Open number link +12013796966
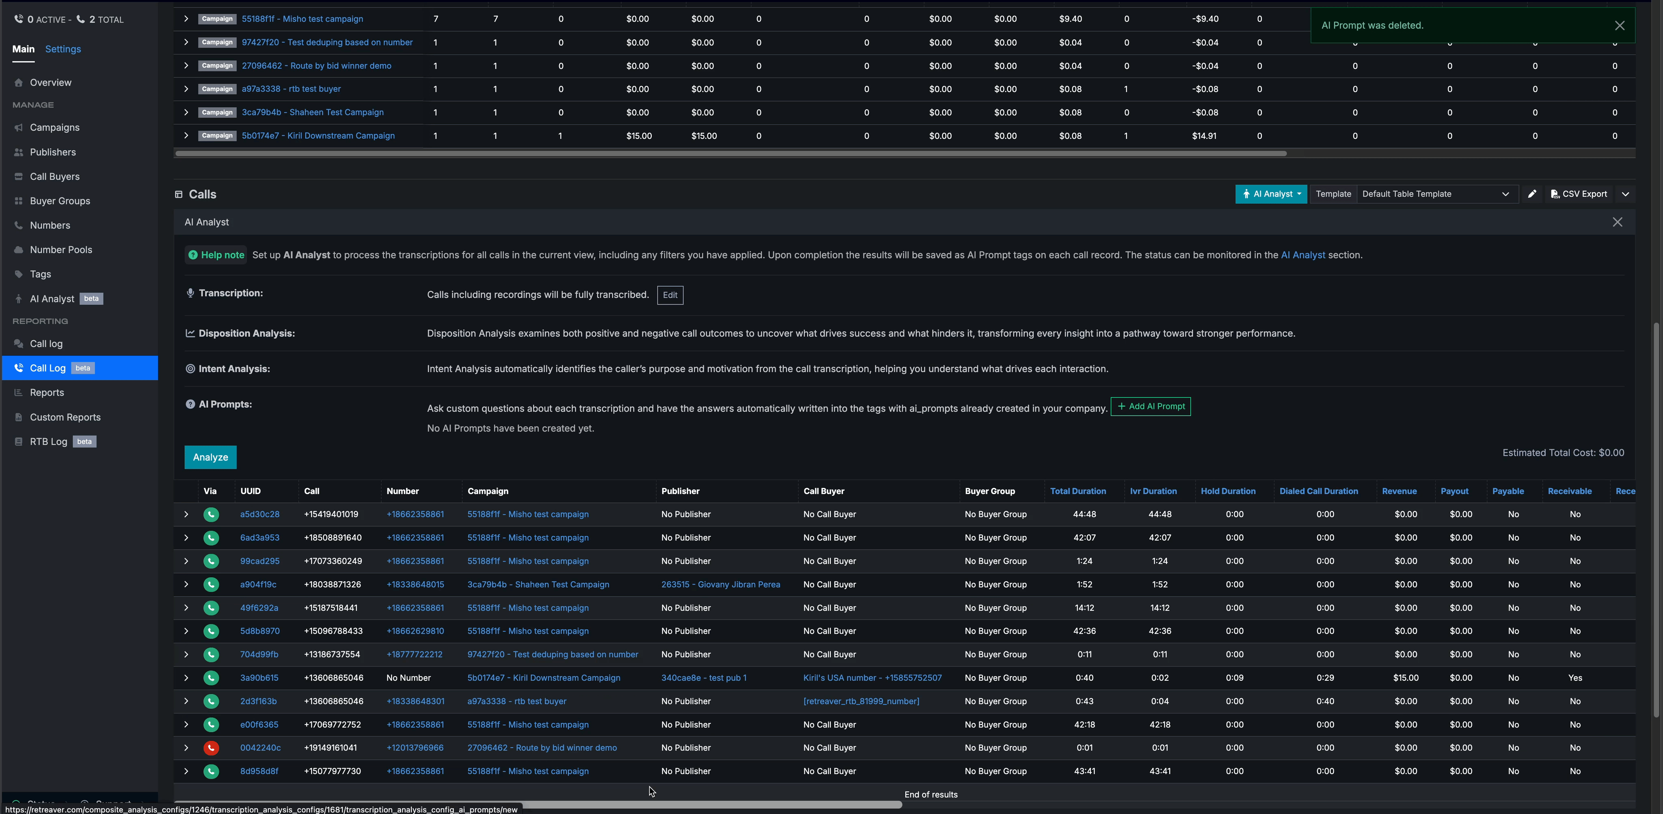The height and width of the screenshot is (814, 1663). point(415,748)
